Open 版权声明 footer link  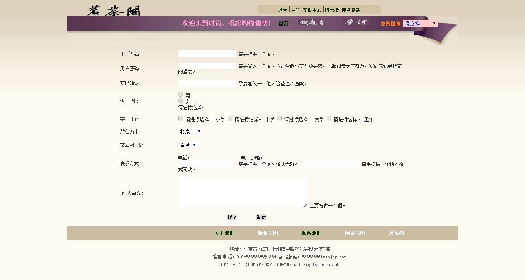pos(268,233)
